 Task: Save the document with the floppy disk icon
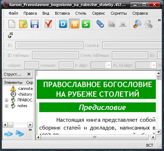tap(35, 24)
